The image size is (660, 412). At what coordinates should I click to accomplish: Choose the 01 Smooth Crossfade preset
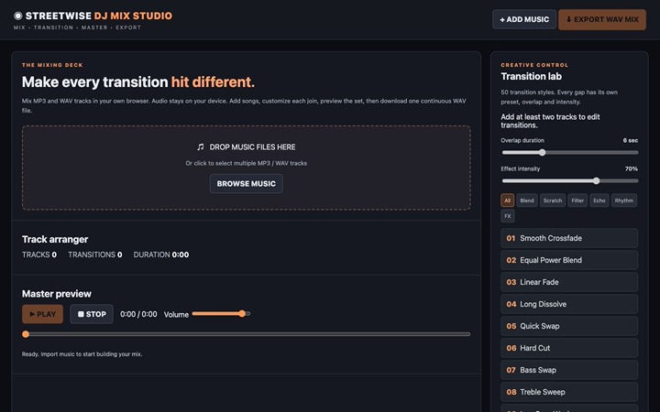tap(569, 238)
